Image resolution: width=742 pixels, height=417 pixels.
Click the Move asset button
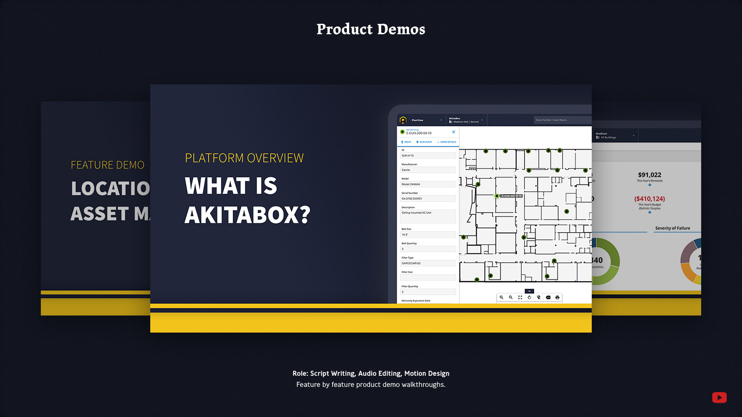pos(406,142)
